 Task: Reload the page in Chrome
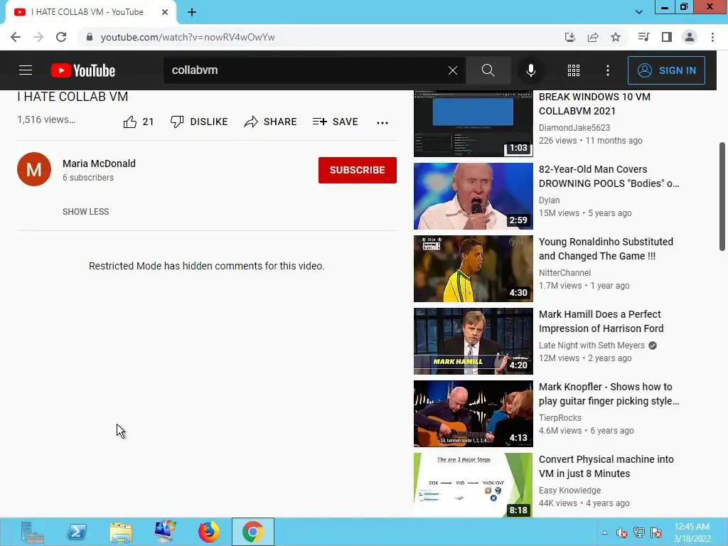[x=61, y=37]
